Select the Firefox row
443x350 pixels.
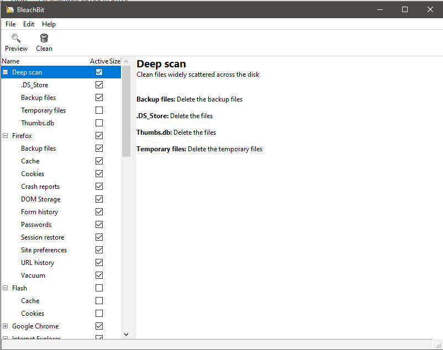tap(61, 136)
